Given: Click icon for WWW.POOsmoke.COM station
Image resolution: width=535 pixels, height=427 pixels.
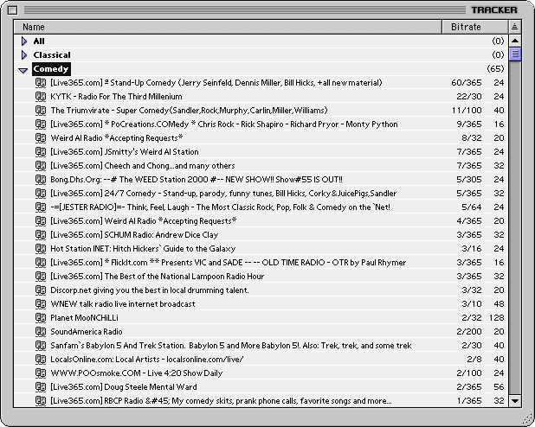Looking at the screenshot, I should point(41,373).
